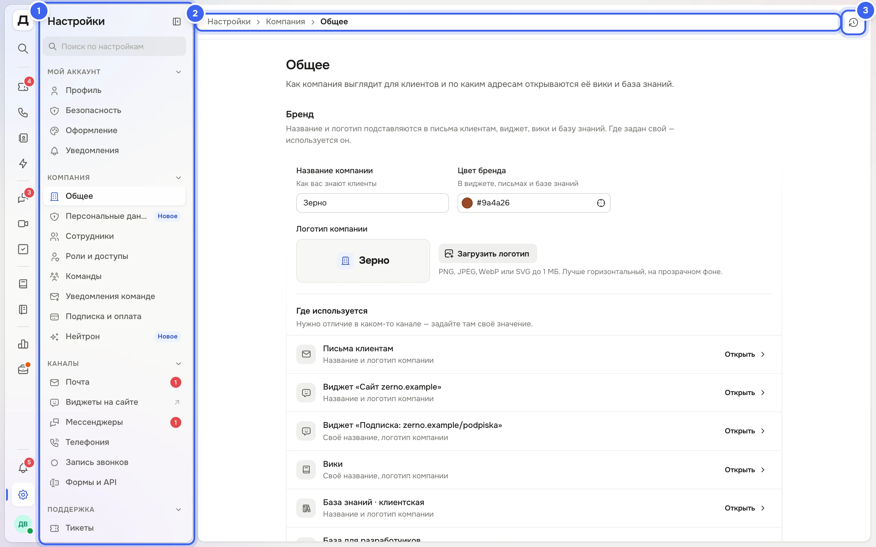The width and height of the screenshot is (876, 547).
Task: Open chats icon with badge 3
Action: click(x=23, y=198)
